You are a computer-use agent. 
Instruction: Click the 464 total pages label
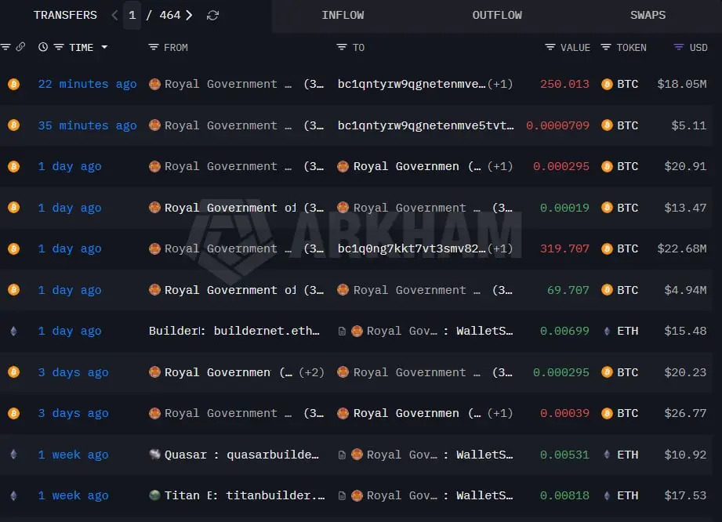coord(170,15)
